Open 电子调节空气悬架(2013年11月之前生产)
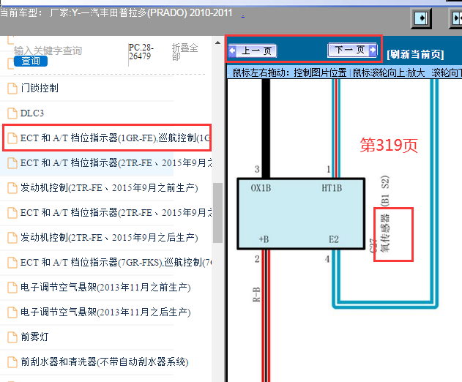 [105, 287]
